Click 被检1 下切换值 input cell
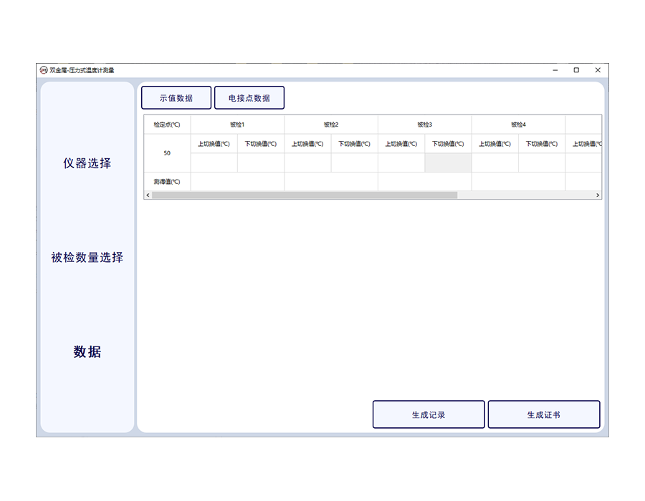Viewport: 645px width, 501px height. 261,162
